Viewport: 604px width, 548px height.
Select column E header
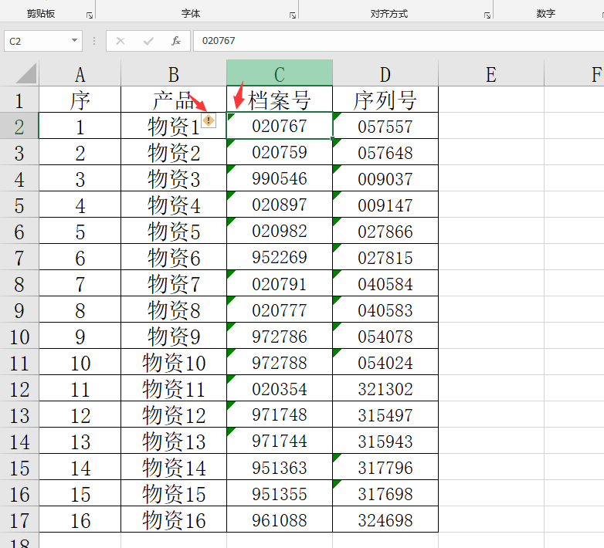(x=491, y=73)
